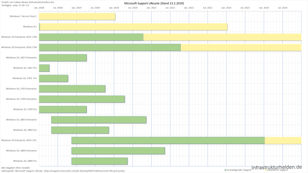
Task: Click the yellow Windows 7 Service Pack 1 bar
Action: [x=77, y=17]
